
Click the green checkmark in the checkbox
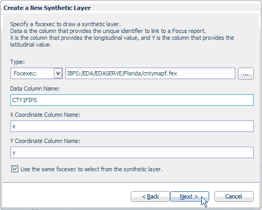tap(15, 169)
